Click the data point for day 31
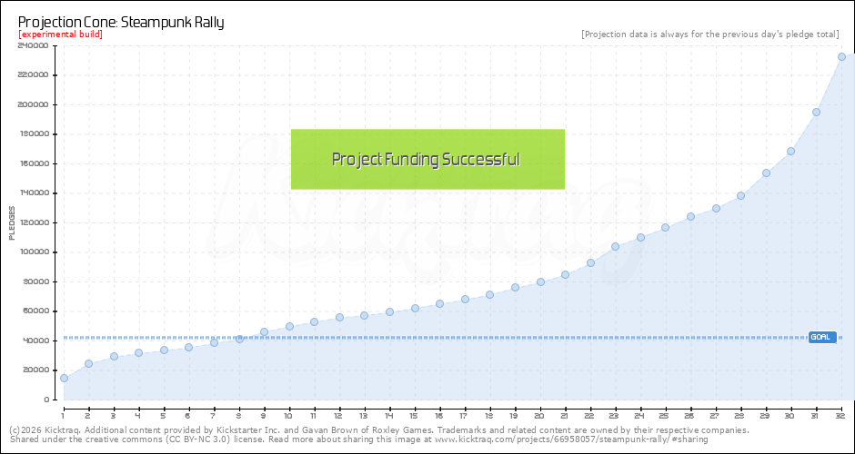The width and height of the screenshot is (855, 454). tap(816, 113)
